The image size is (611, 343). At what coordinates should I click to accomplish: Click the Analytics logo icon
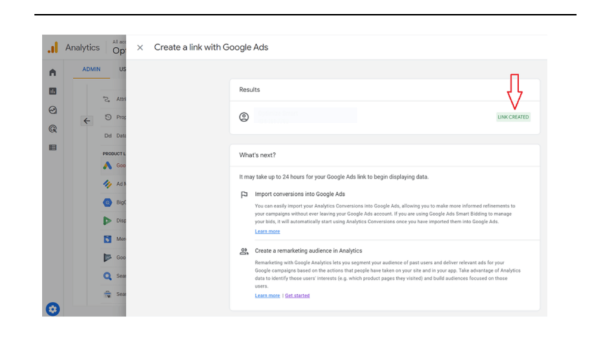pos(53,48)
